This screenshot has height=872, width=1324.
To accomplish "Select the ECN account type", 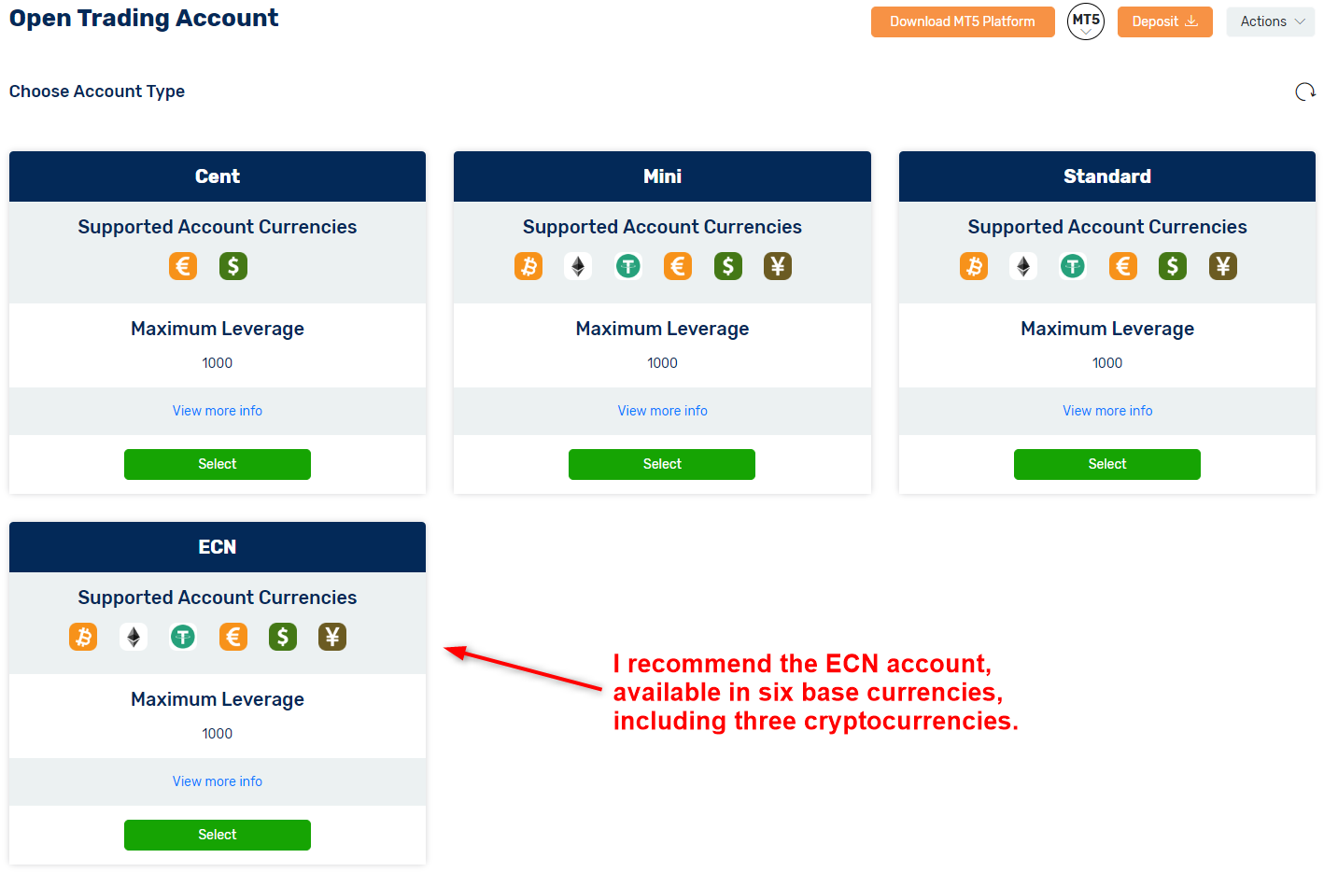I will pyautogui.click(x=218, y=835).
